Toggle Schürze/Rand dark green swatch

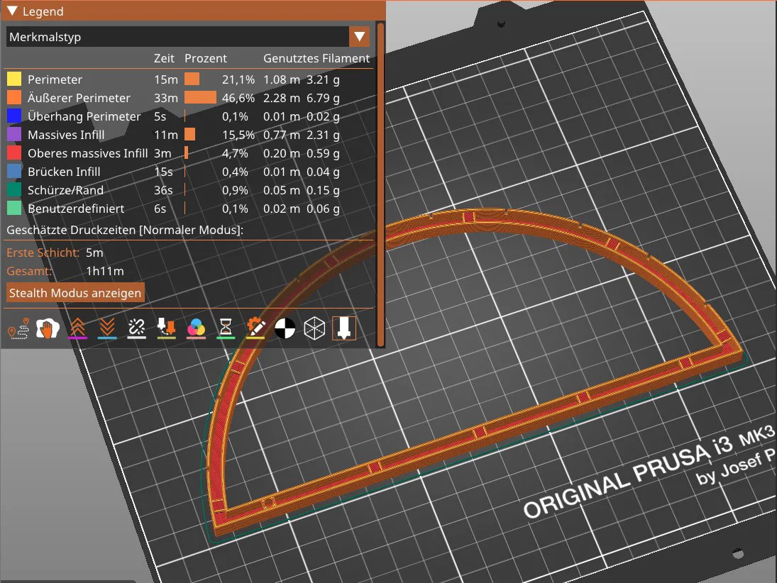coord(14,189)
